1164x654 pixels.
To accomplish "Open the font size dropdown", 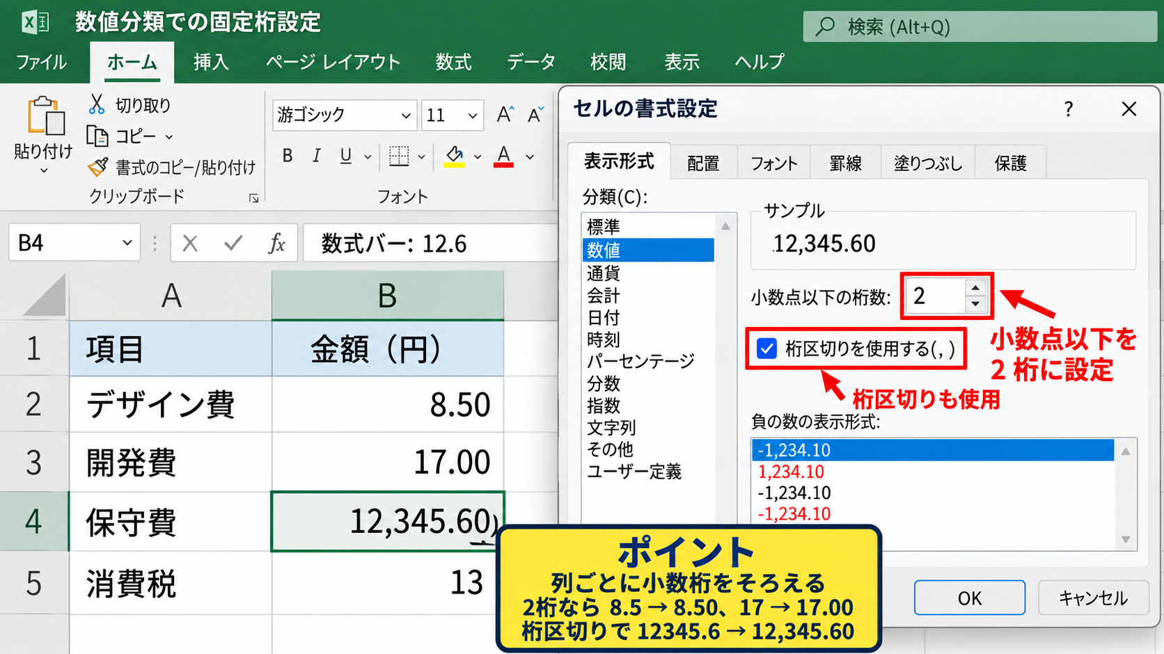I will click(x=473, y=115).
